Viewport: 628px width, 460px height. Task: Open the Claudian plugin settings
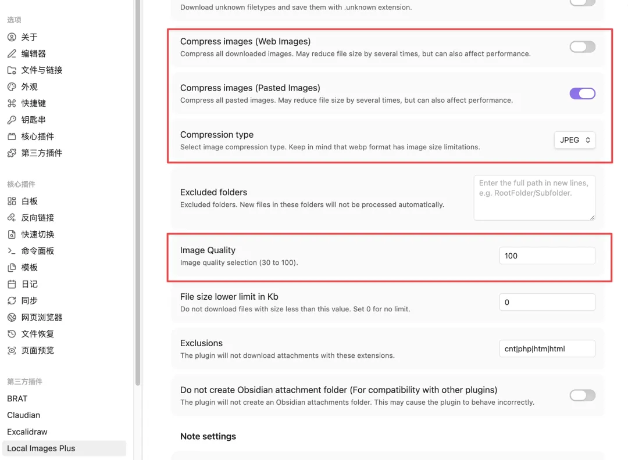[x=24, y=415]
